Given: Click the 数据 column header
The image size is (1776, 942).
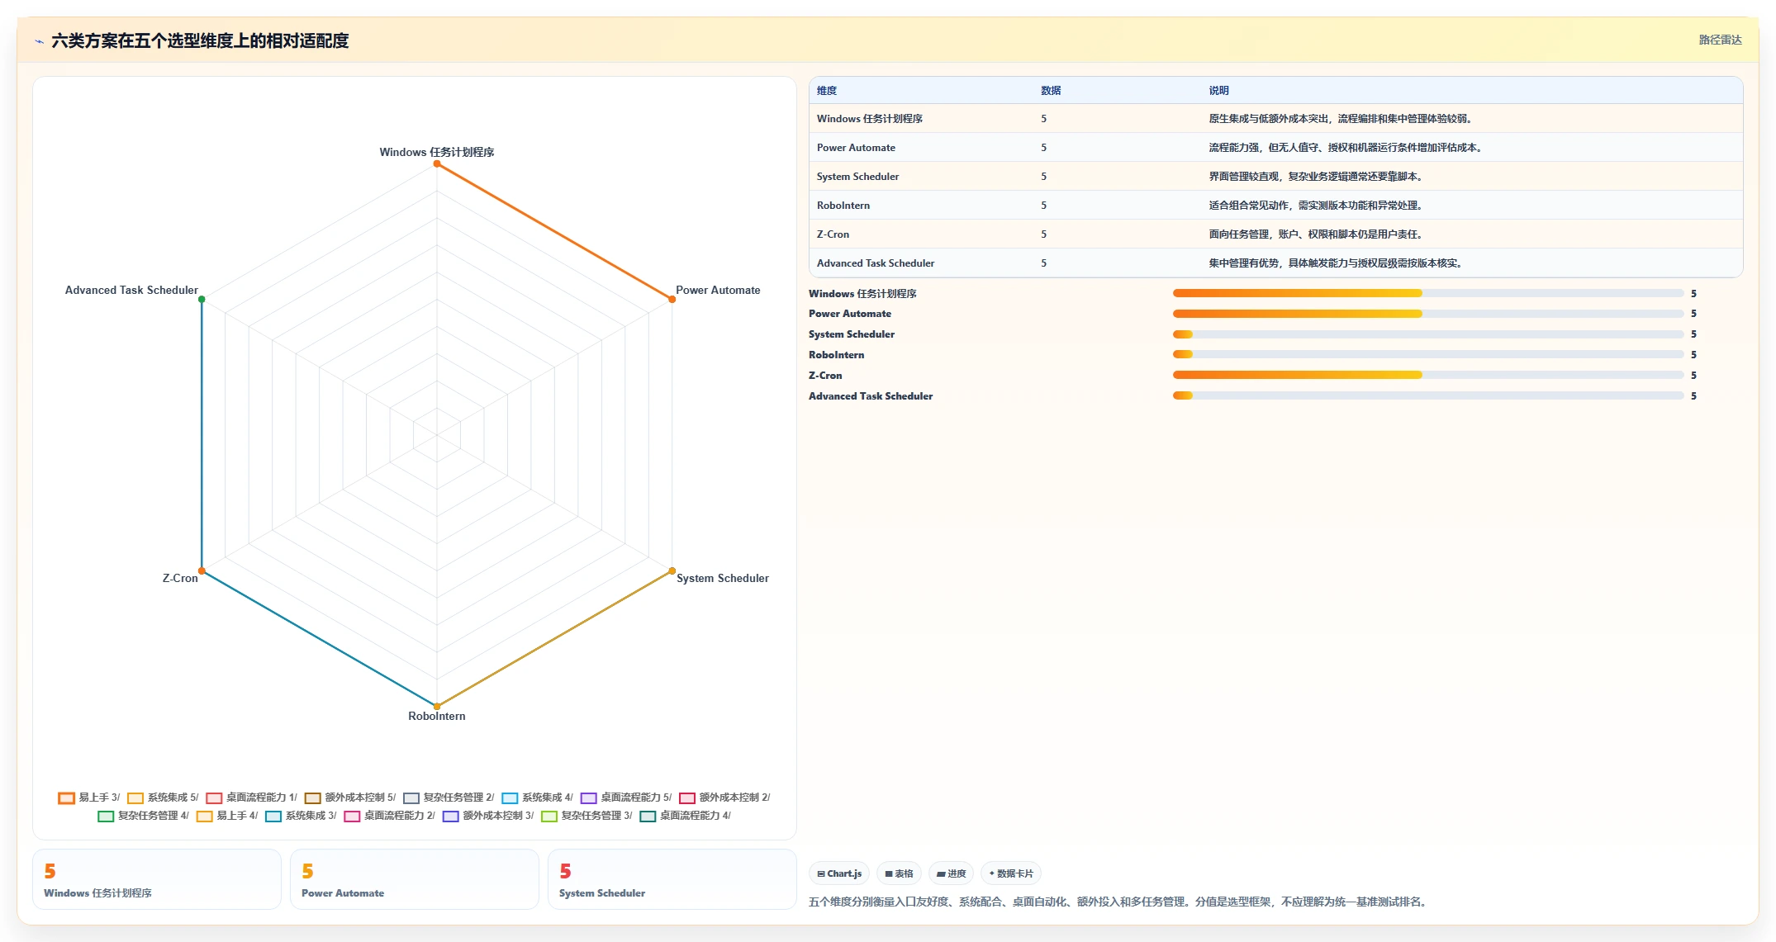Looking at the screenshot, I should pyautogui.click(x=1051, y=91).
